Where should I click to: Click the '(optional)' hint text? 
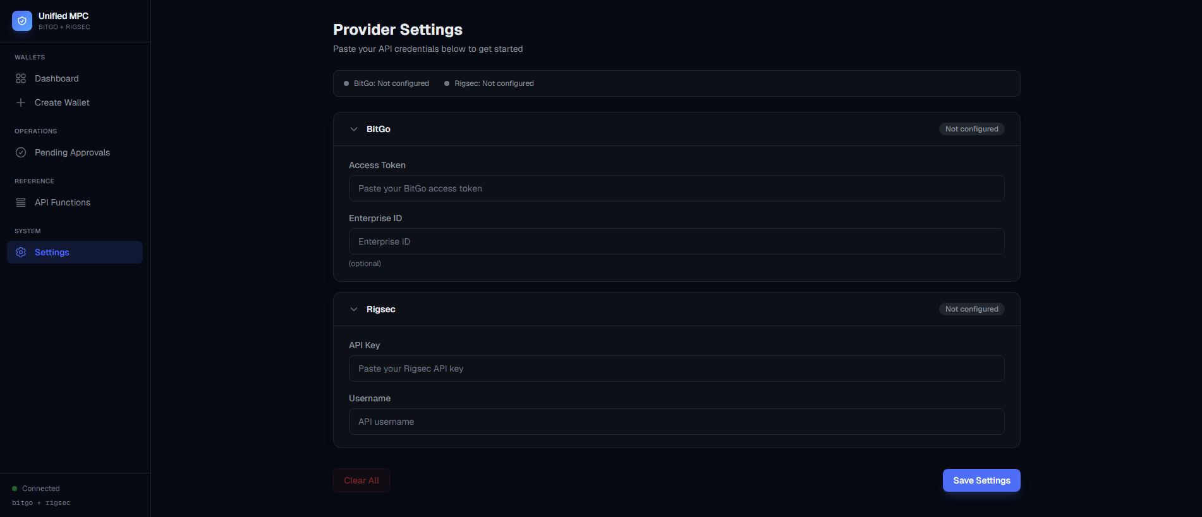(x=365, y=264)
